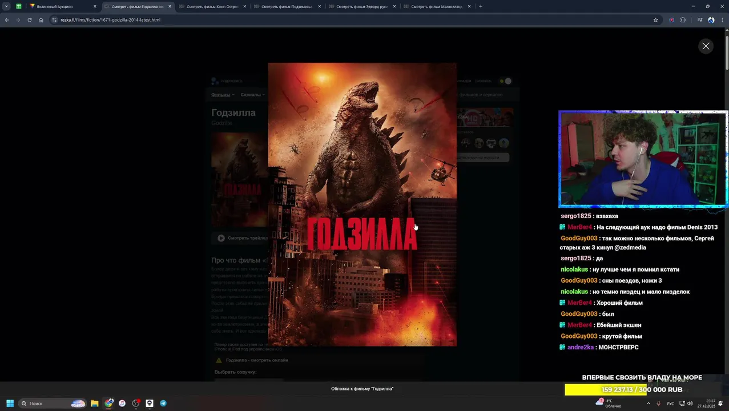
Task: Open the tab search dropdown
Action: click(6, 6)
